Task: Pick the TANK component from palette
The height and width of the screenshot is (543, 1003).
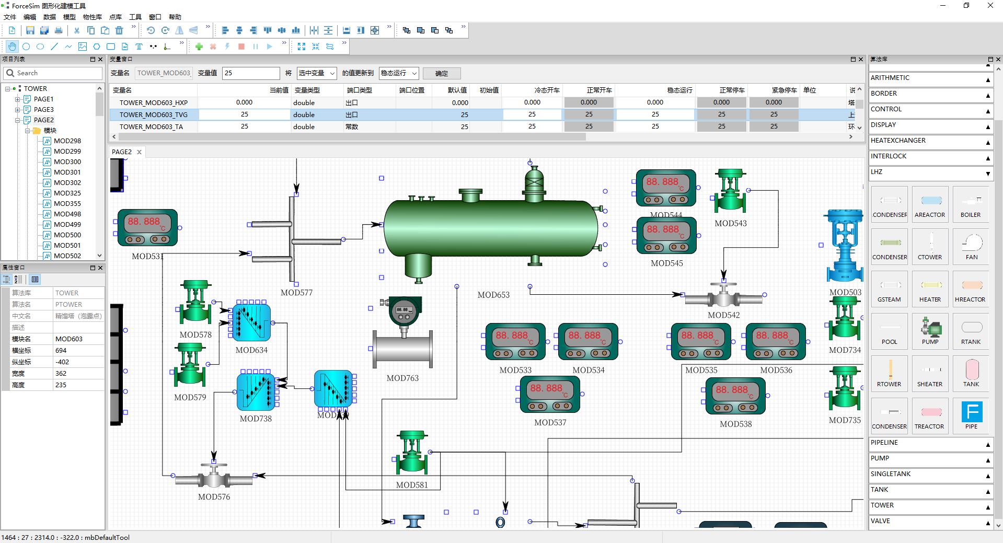Action: click(x=971, y=373)
